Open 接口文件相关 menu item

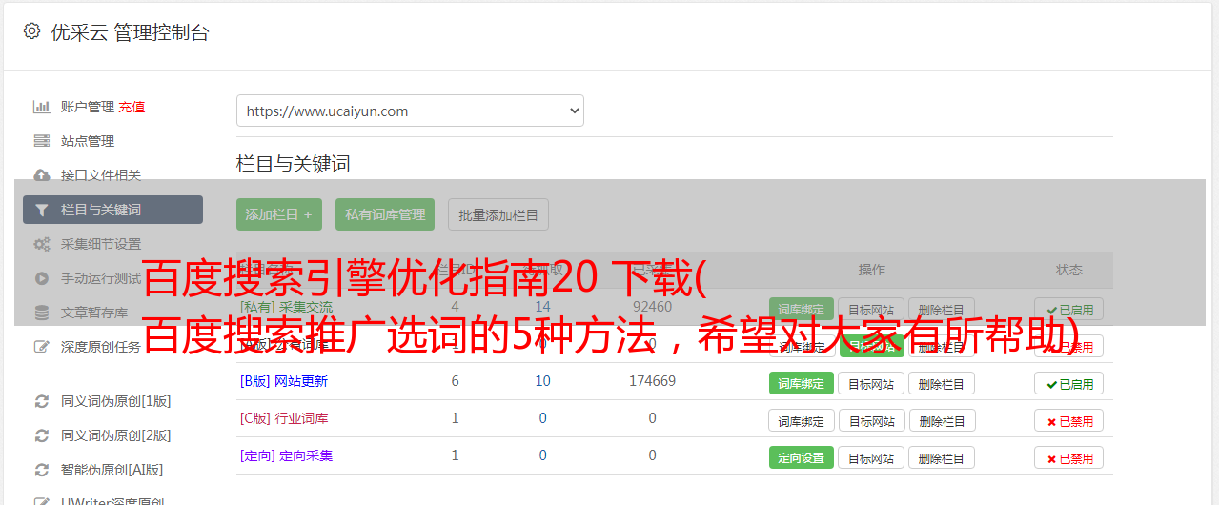tap(101, 175)
